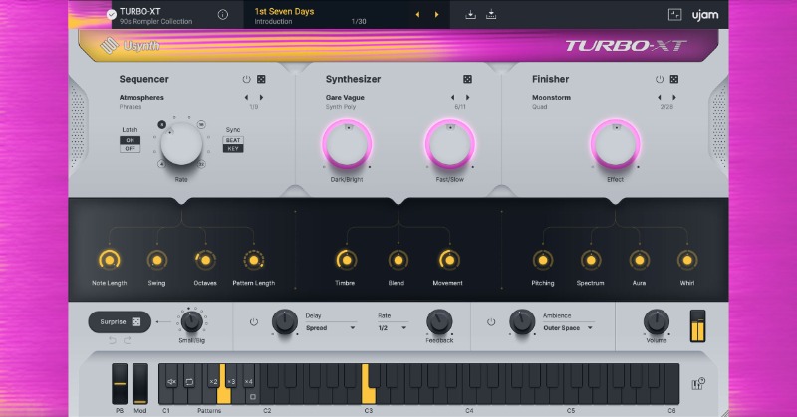This screenshot has width=797, height=417.
Task: Click the Delay Feedback knob
Action: coord(439,321)
